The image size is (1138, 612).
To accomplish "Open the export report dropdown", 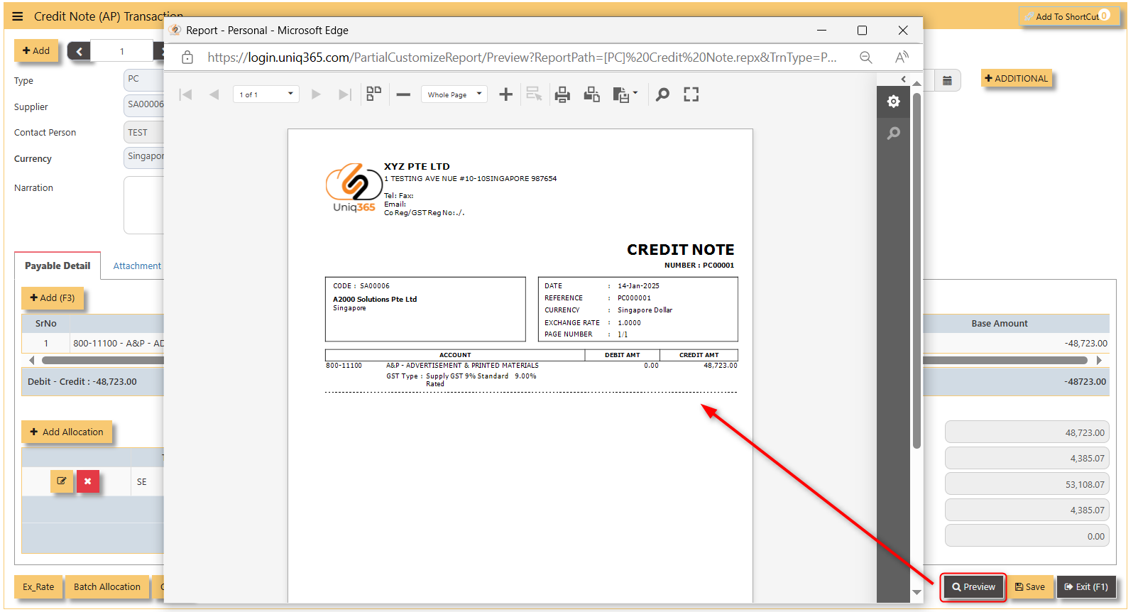I will pyautogui.click(x=625, y=94).
